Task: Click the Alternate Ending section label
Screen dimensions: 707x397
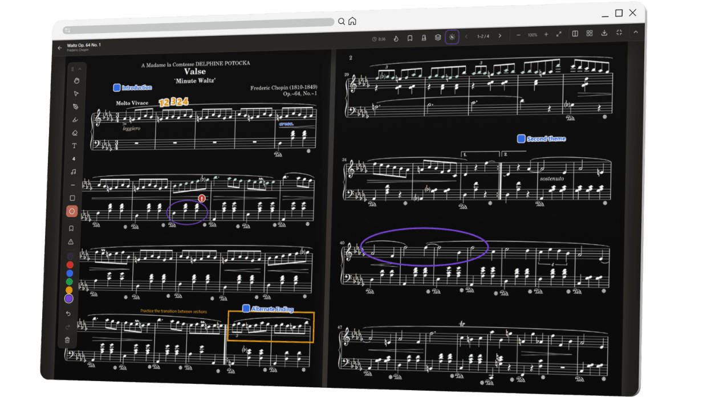Action: click(268, 309)
